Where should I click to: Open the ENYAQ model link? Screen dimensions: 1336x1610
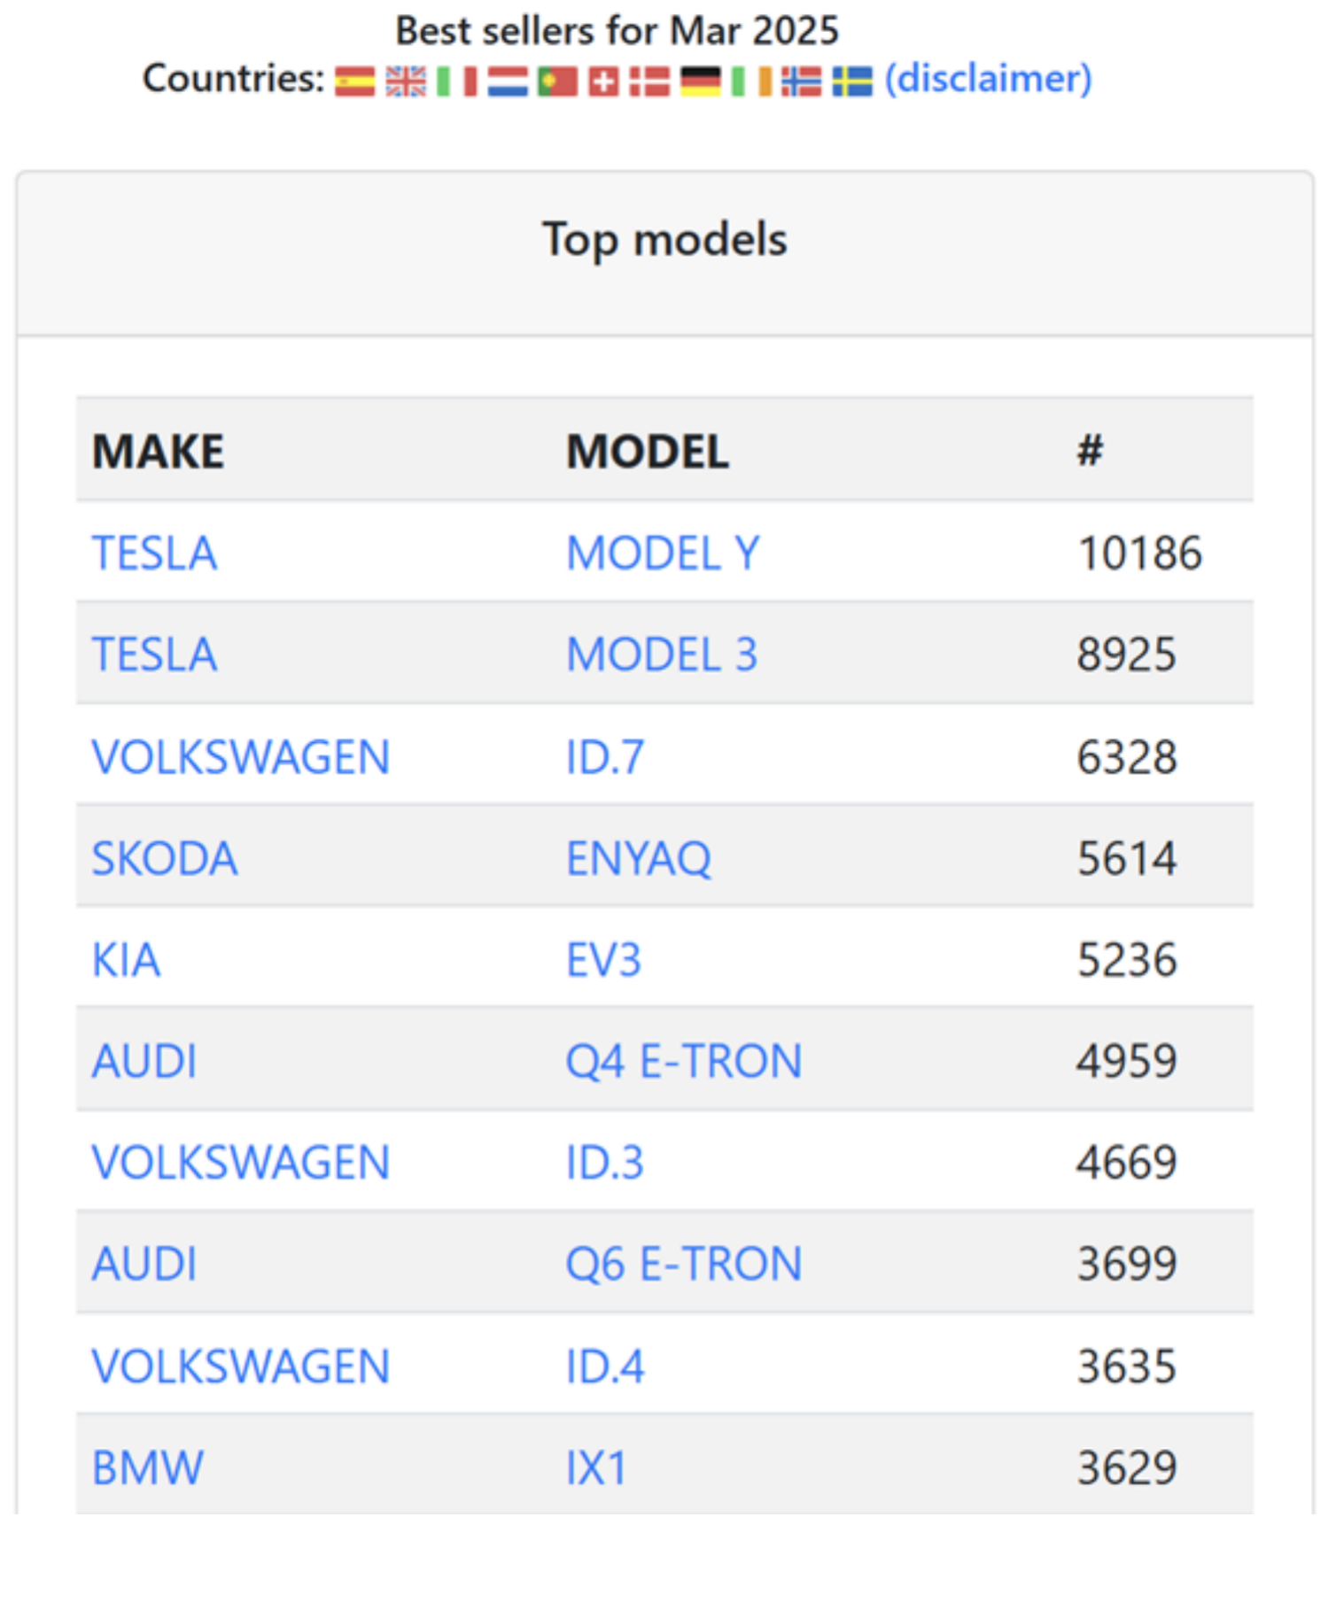coord(639,859)
